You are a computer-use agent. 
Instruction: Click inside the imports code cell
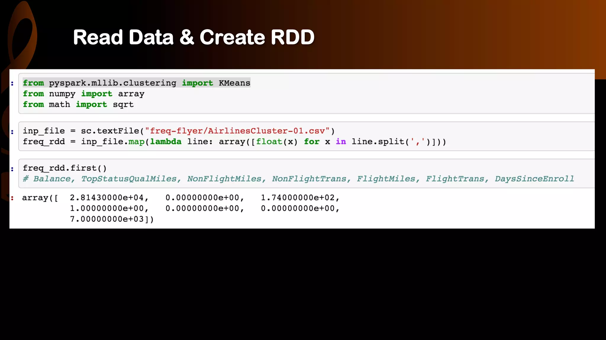click(306, 94)
